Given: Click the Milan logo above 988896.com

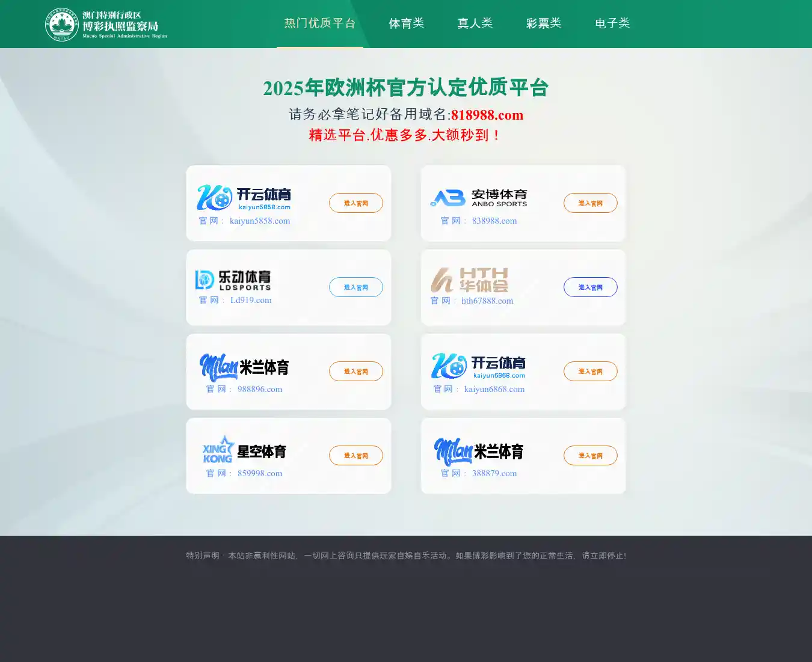Looking at the screenshot, I should pos(244,367).
